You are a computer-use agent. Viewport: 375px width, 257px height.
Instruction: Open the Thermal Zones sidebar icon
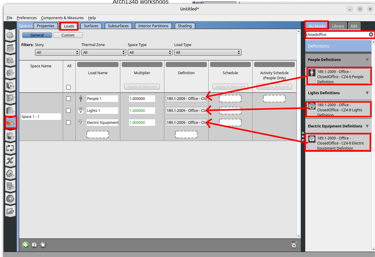click(10, 135)
